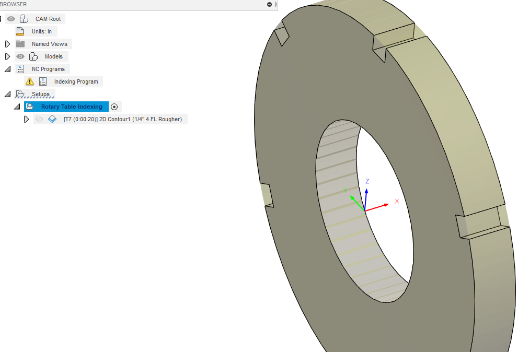Show the 2D Contour1 toolpath visibility

[x=39, y=119]
